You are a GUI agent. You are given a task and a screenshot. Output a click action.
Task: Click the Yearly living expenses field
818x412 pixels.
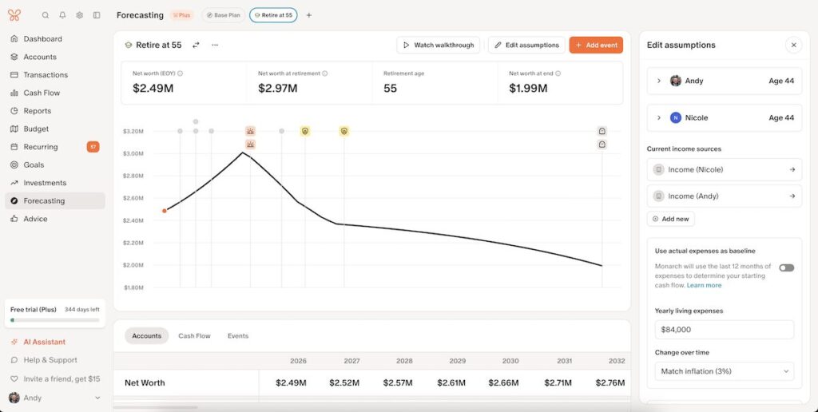pos(724,330)
